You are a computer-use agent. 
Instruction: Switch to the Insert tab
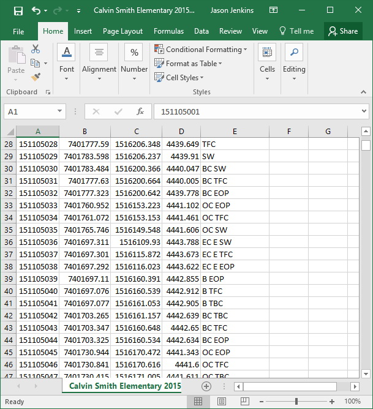83,31
